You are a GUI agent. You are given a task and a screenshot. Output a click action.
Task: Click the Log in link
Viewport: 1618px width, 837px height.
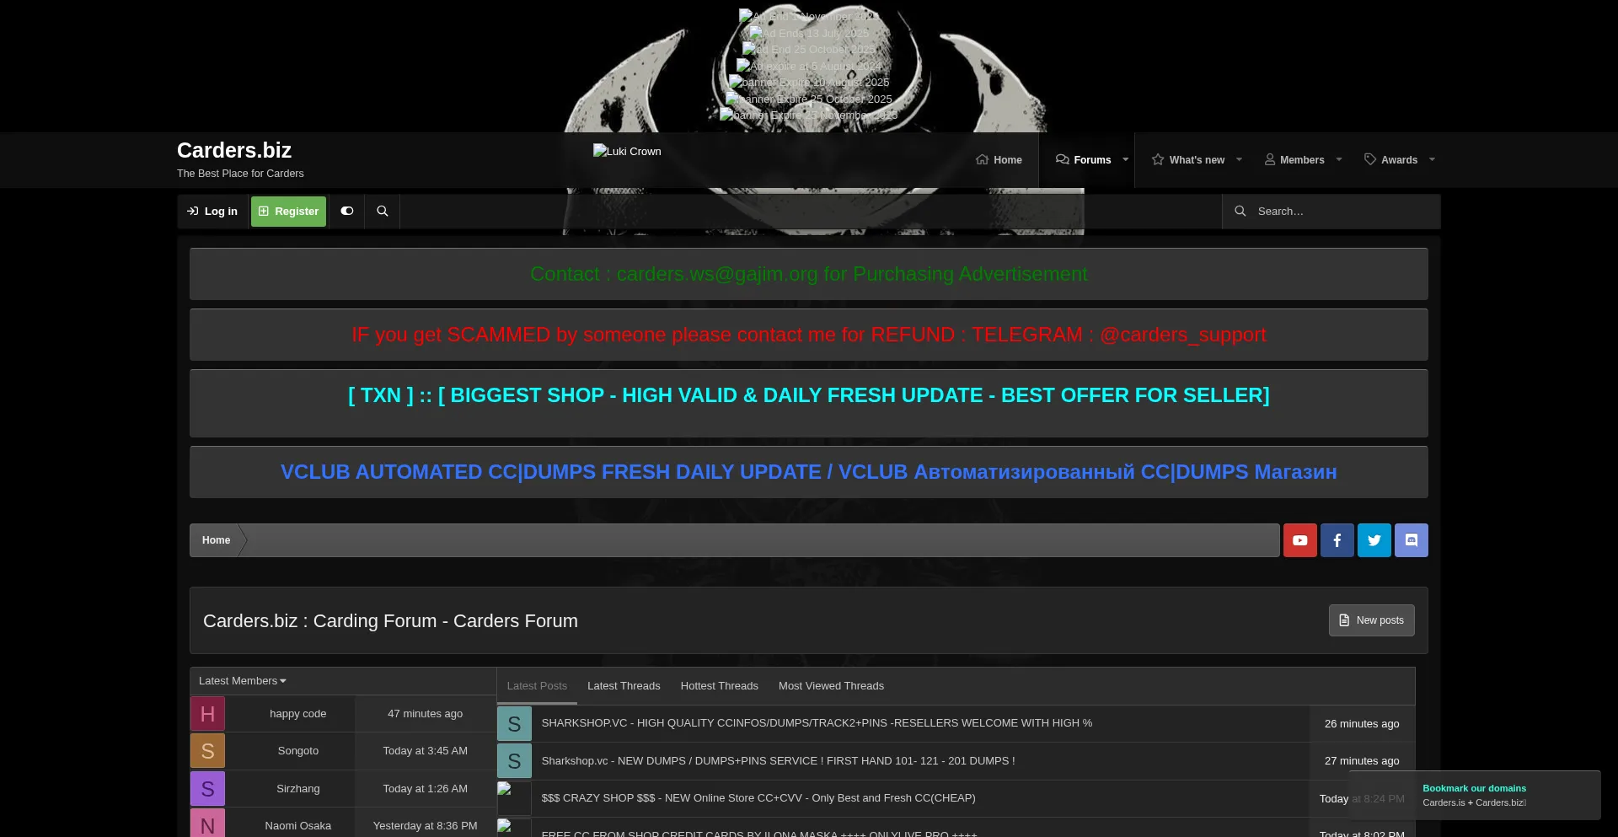[x=212, y=212]
